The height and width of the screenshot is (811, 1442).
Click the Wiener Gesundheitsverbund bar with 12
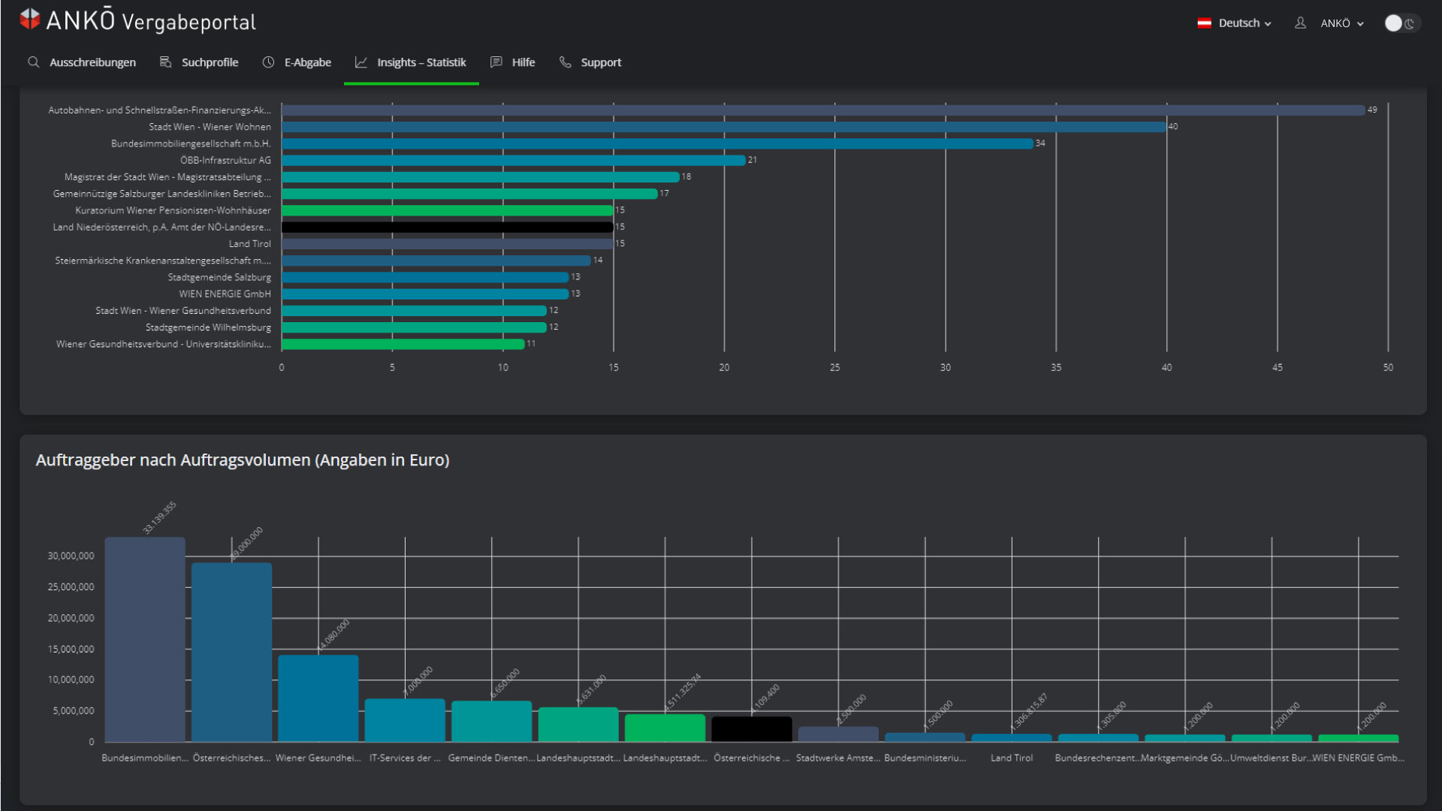coord(415,311)
